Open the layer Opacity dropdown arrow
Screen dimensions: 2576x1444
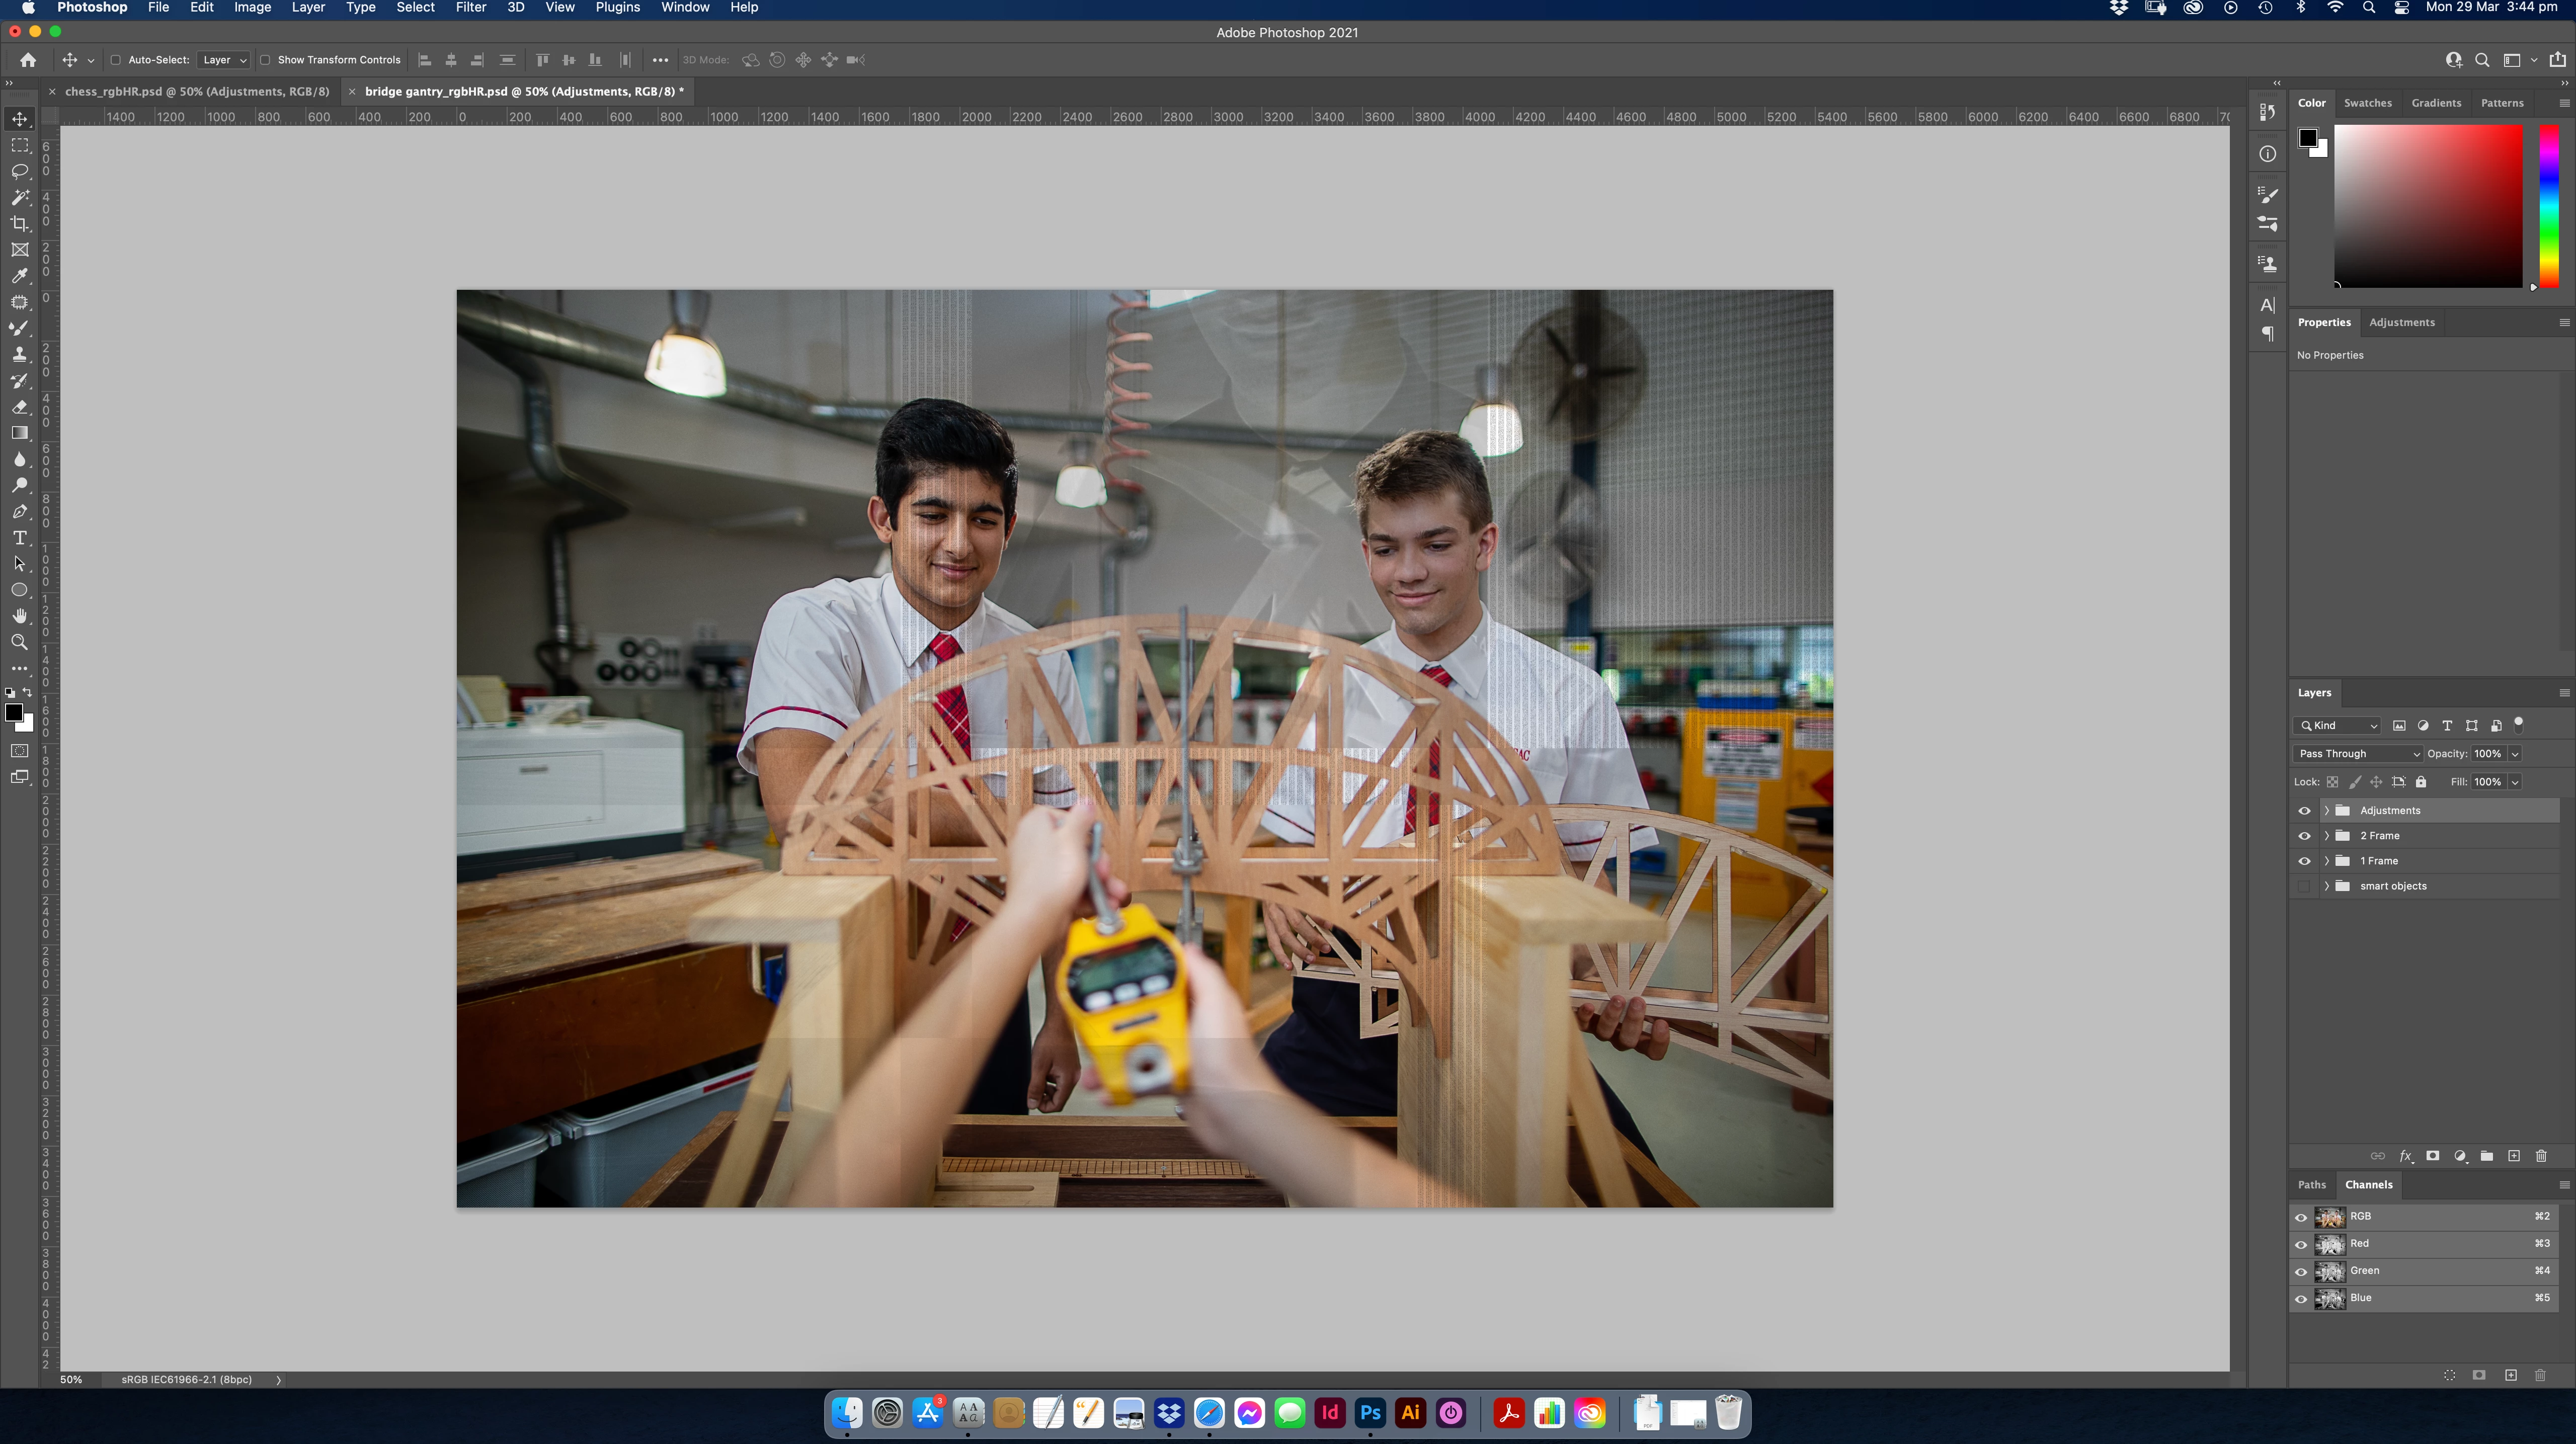pyautogui.click(x=2515, y=754)
